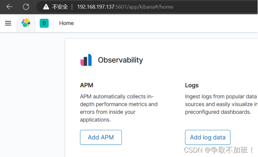The width and height of the screenshot is (258, 157).
Task: Click the '不安全' security label
Action: click(60, 7)
